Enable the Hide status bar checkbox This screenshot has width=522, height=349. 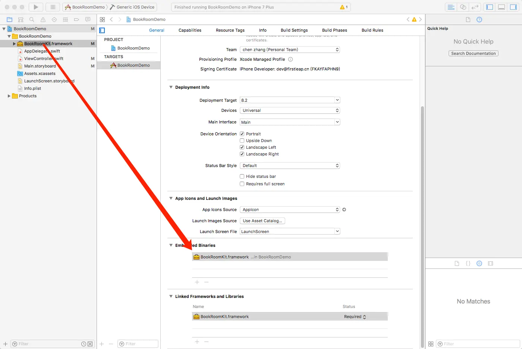click(242, 176)
